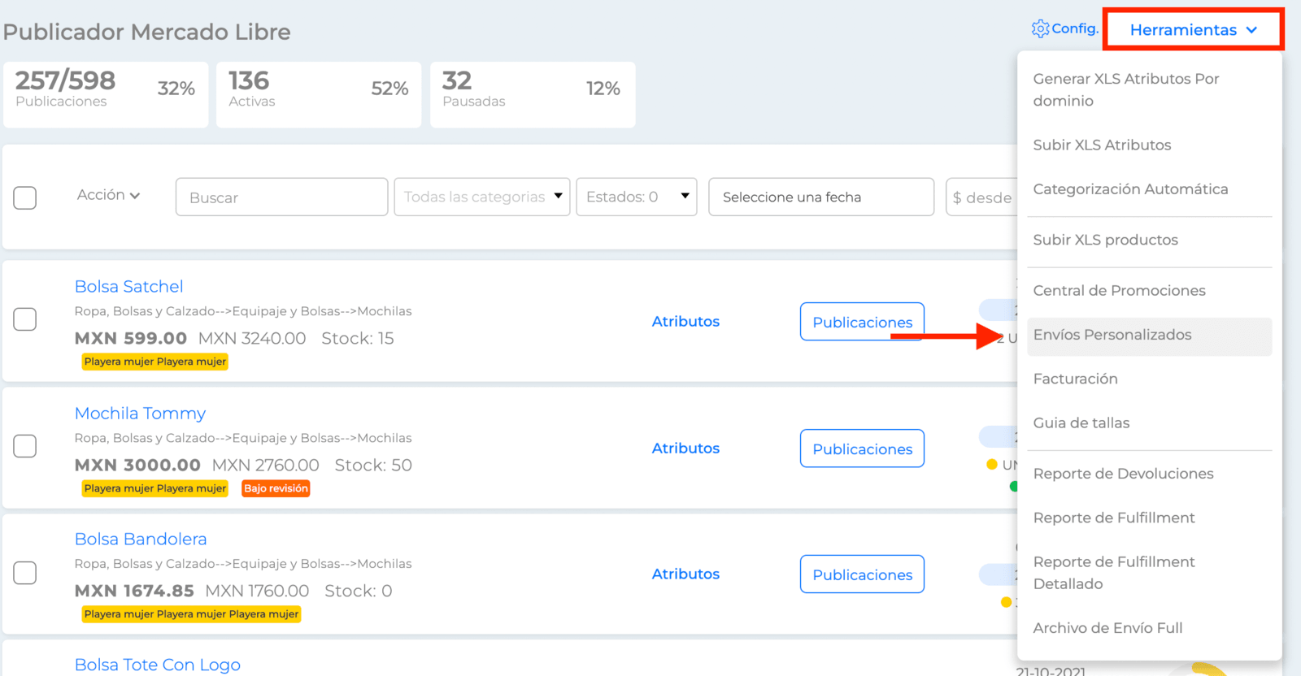Screen dimensions: 1301x676
Task: Open the Mochila Tommy product link
Action: (140, 414)
